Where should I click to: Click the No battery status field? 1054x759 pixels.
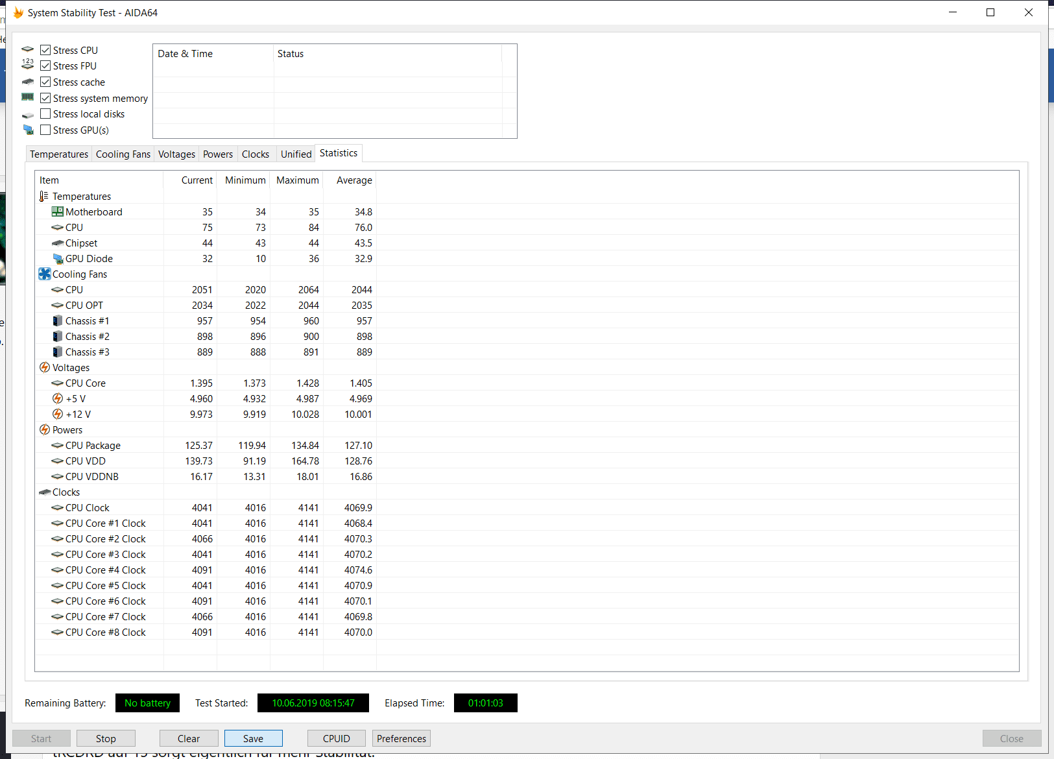click(147, 703)
